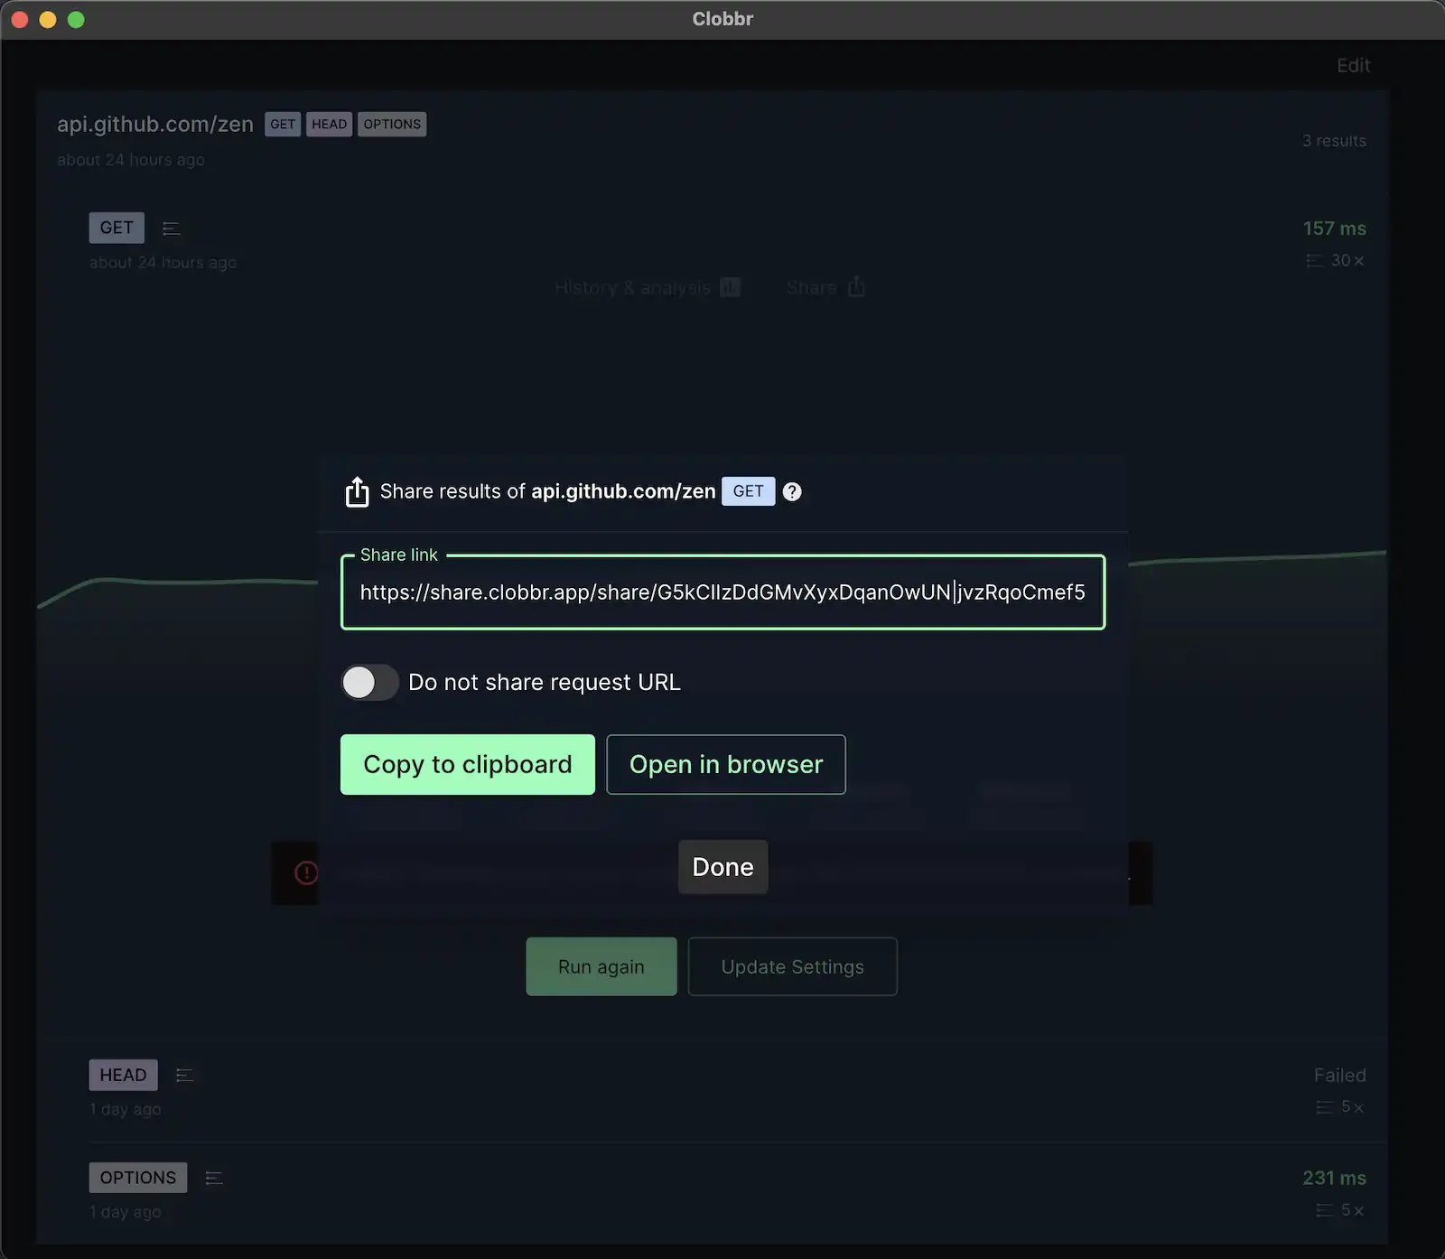The height and width of the screenshot is (1259, 1445).
Task: Open the HEAD result details list icon
Action: (184, 1075)
